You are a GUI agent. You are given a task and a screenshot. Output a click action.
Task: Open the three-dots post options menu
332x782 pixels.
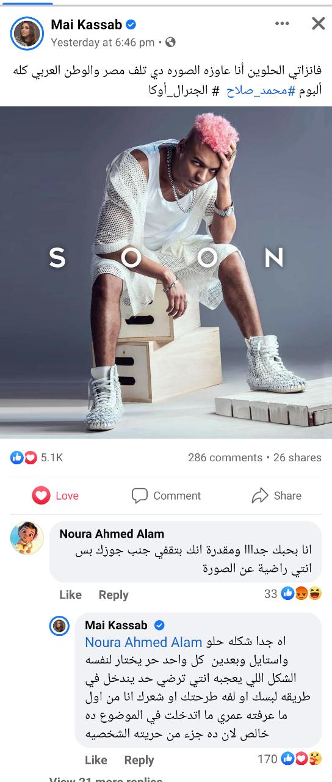[x=282, y=23]
